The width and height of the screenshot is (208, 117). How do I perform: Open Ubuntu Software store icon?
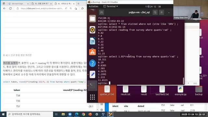[92, 52]
